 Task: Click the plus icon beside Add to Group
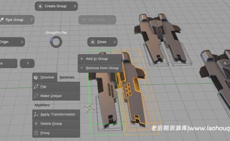[82, 59]
